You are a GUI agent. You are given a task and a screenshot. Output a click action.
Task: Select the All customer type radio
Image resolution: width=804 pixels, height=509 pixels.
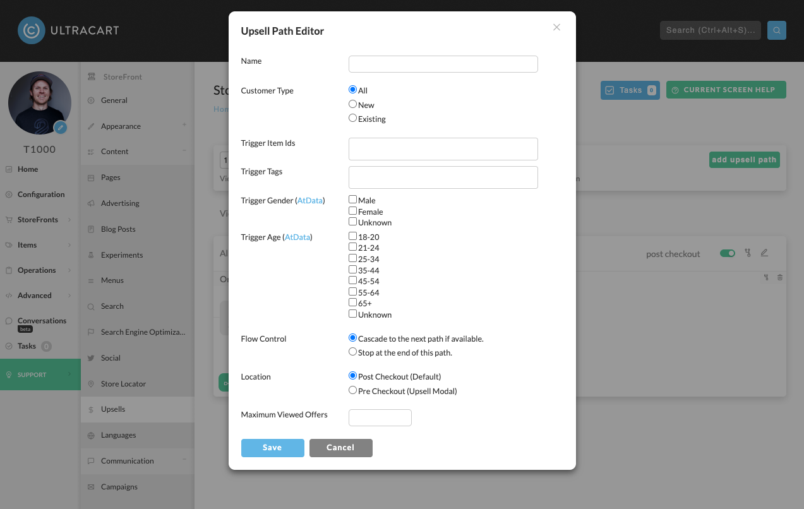click(353, 90)
